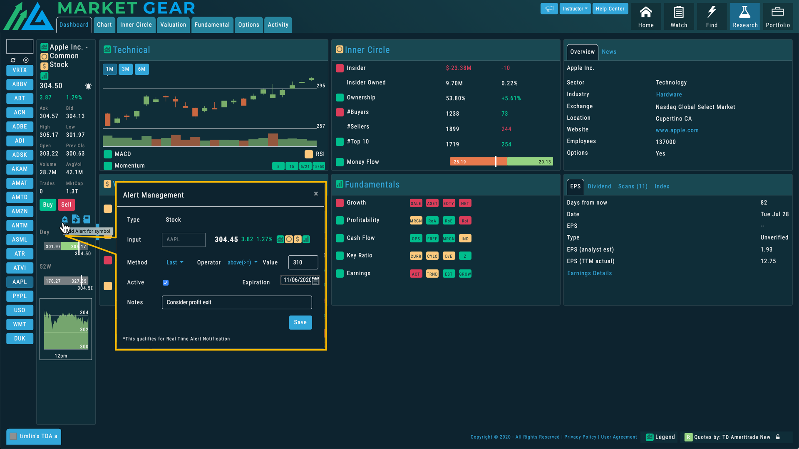Screen dimensions: 799x449
Task: Click the Day price range bar
Action: [x=66, y=247]
